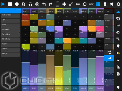This screenshot has height=91, width=122.
Task: Select the LEAD2 track header
Action: pos(91,11)
